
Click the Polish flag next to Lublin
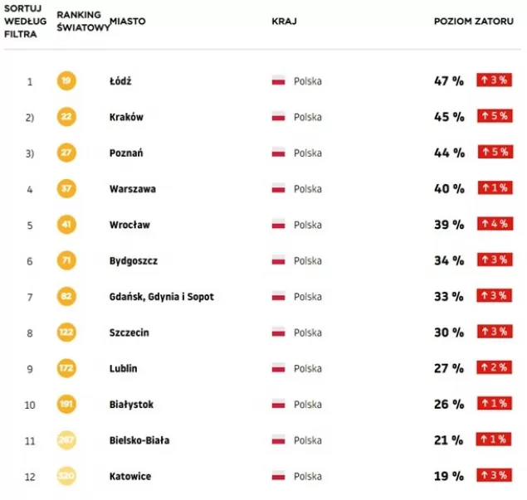(x=278, y=368)
